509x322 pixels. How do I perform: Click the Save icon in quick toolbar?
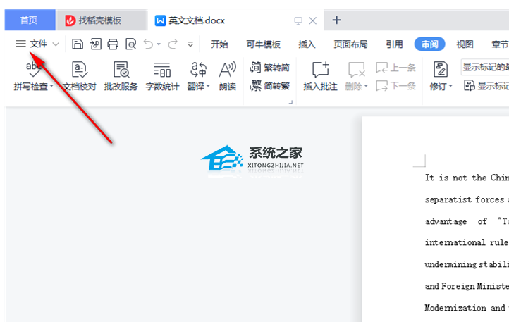point(78,44)
